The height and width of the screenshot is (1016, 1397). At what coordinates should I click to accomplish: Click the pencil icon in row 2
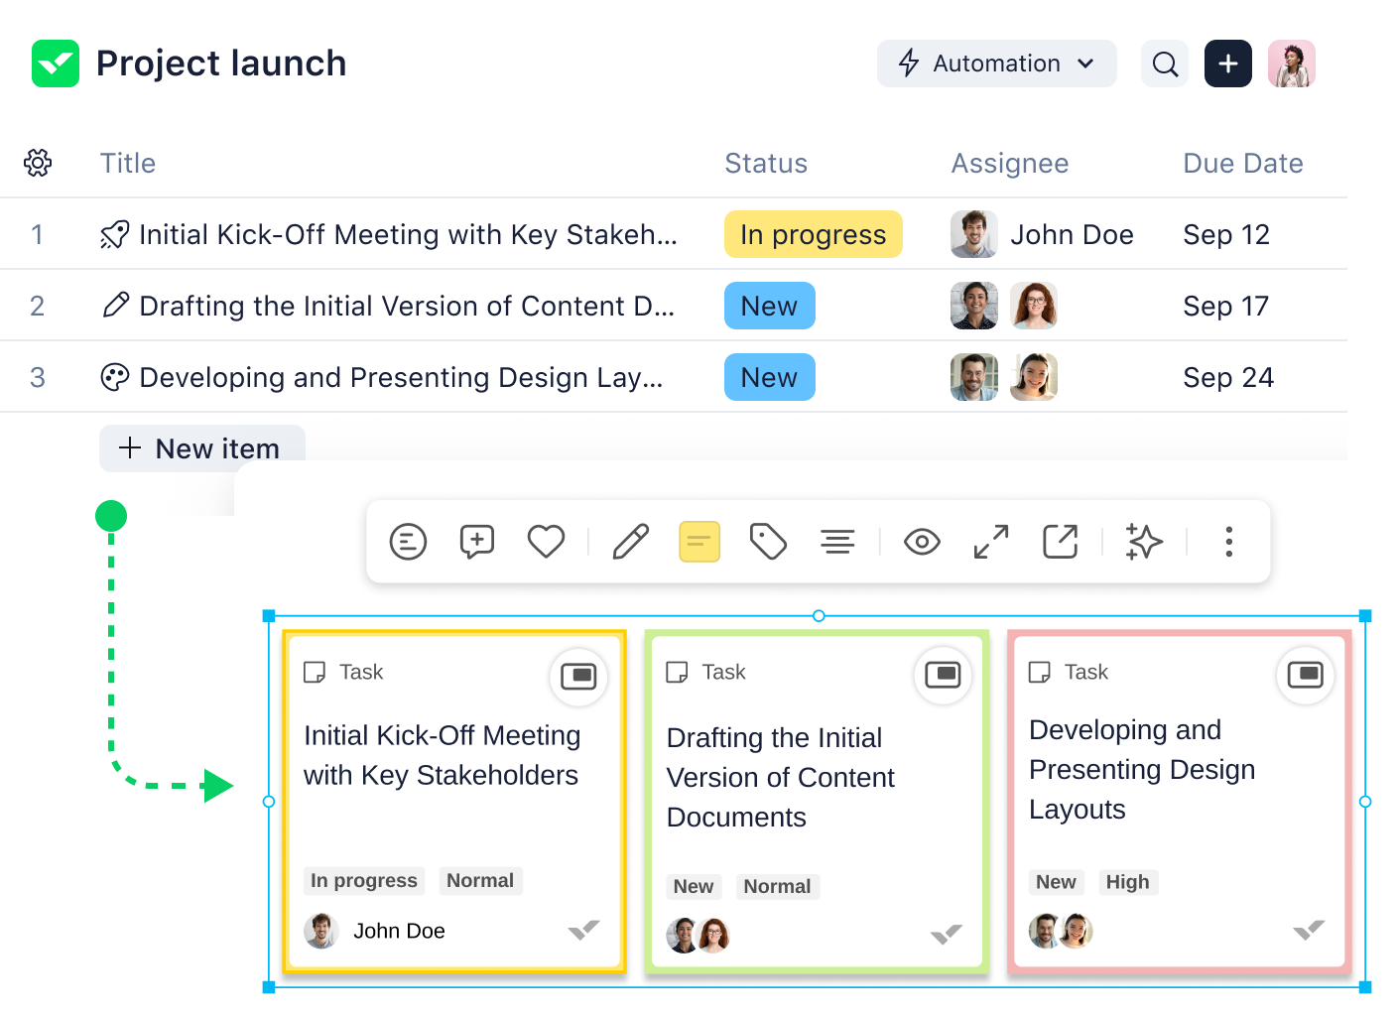116,305
